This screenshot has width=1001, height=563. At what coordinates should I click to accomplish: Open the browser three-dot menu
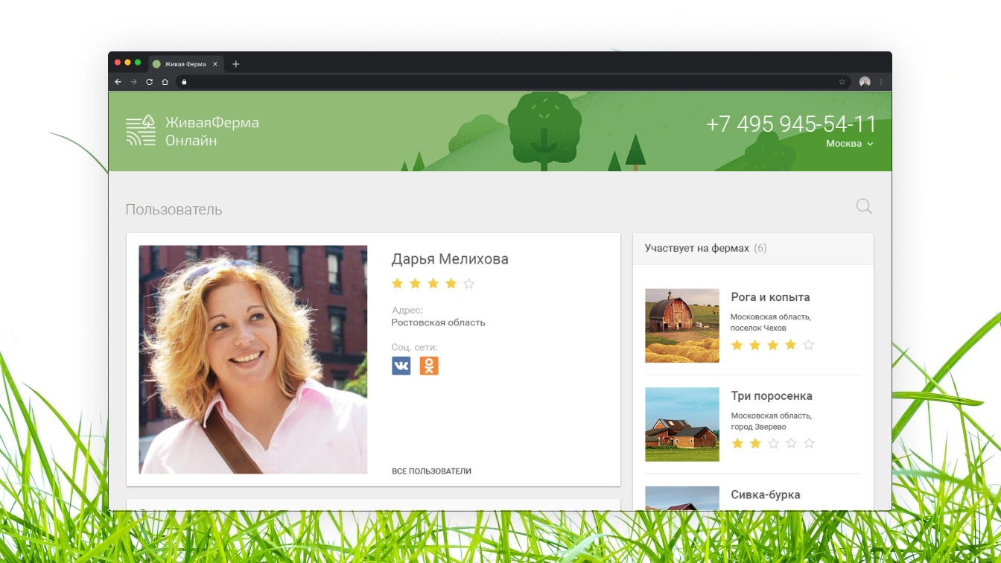pyautogui.click(x=881, y=82)
